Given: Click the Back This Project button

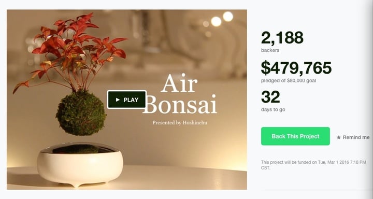Looking at the screenshot, I should pos(295,136).
